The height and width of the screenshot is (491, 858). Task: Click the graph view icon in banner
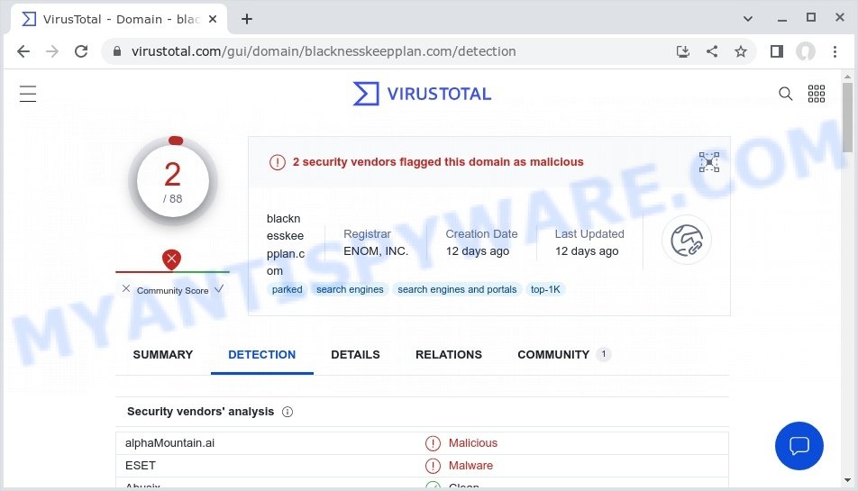[x=709, y=162]
